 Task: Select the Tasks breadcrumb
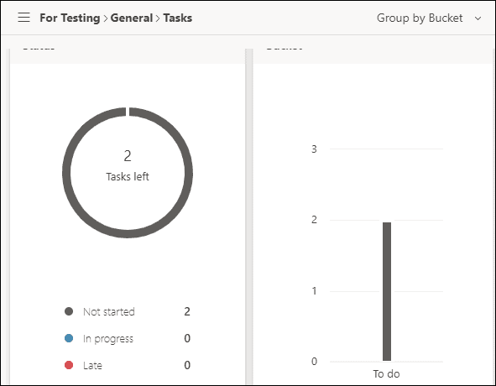(x=177, y=18)
